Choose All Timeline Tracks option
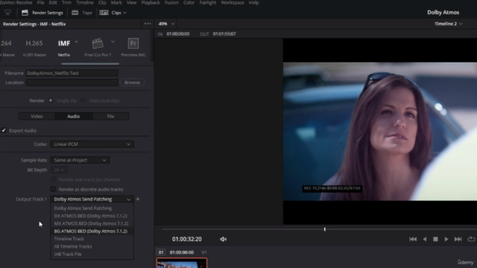Screen dimensions: 477x268 92,246
